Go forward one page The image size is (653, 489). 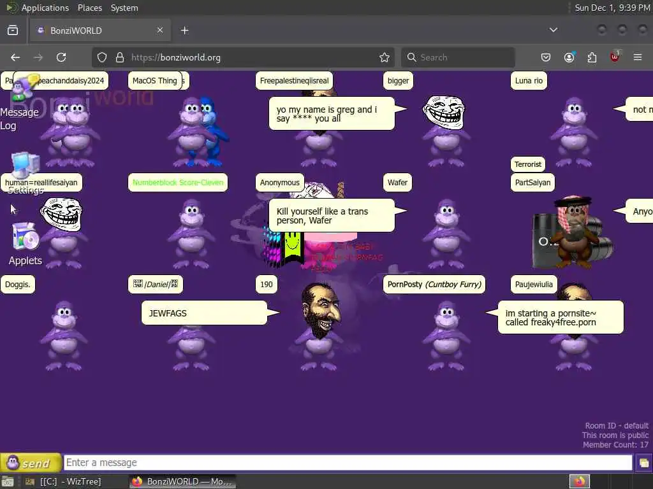point(38,57)
